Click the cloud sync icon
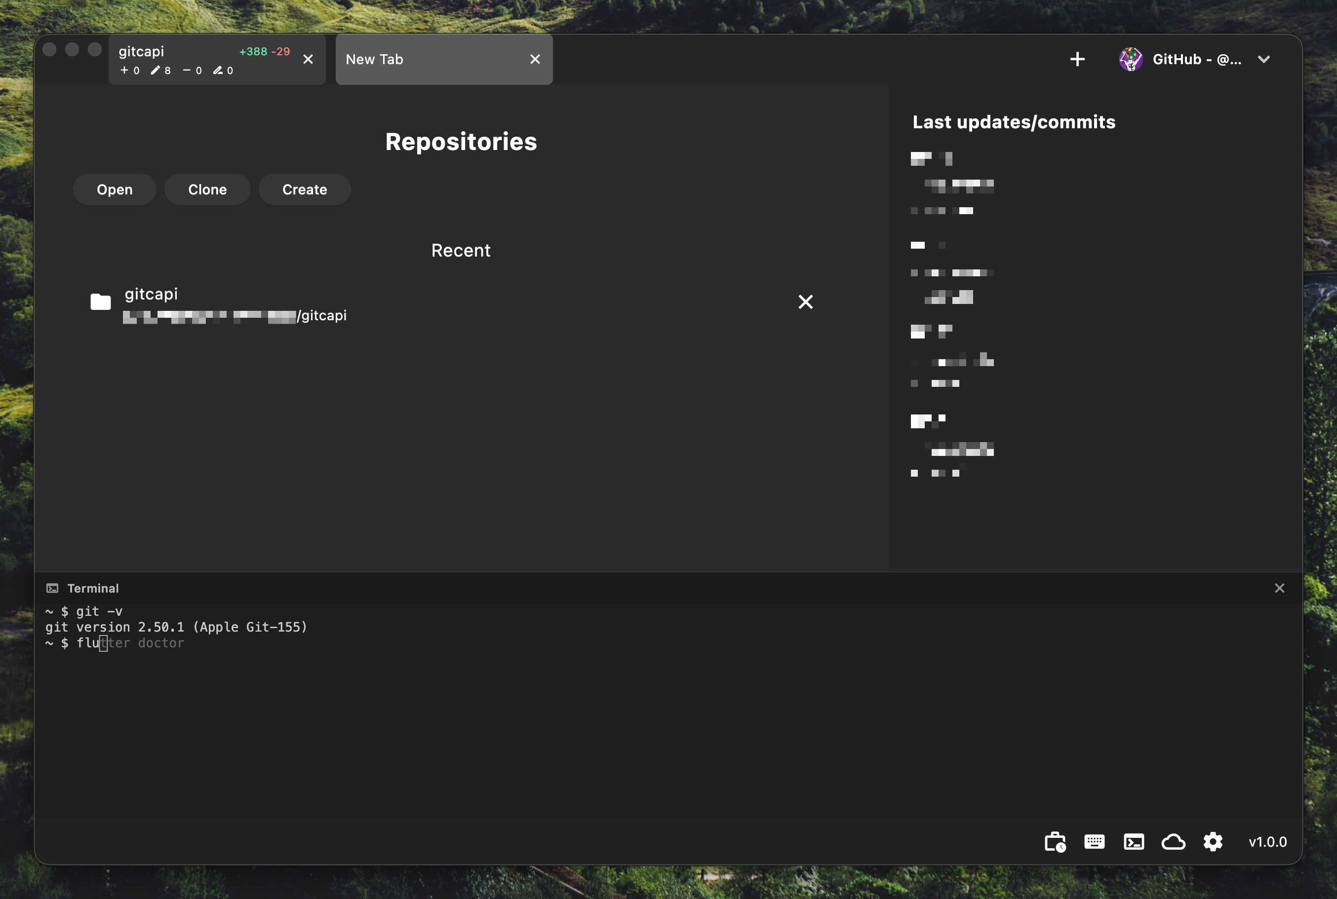This screenshot has width=1337, height=899. [1173, 841]
